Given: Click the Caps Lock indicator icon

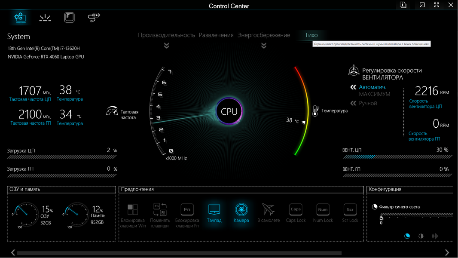Looking at the screenshot, I should coord(296,209).
